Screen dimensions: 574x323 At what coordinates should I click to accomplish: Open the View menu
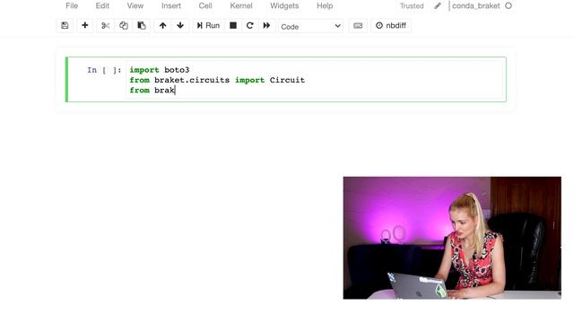click(x=135, y=6)
